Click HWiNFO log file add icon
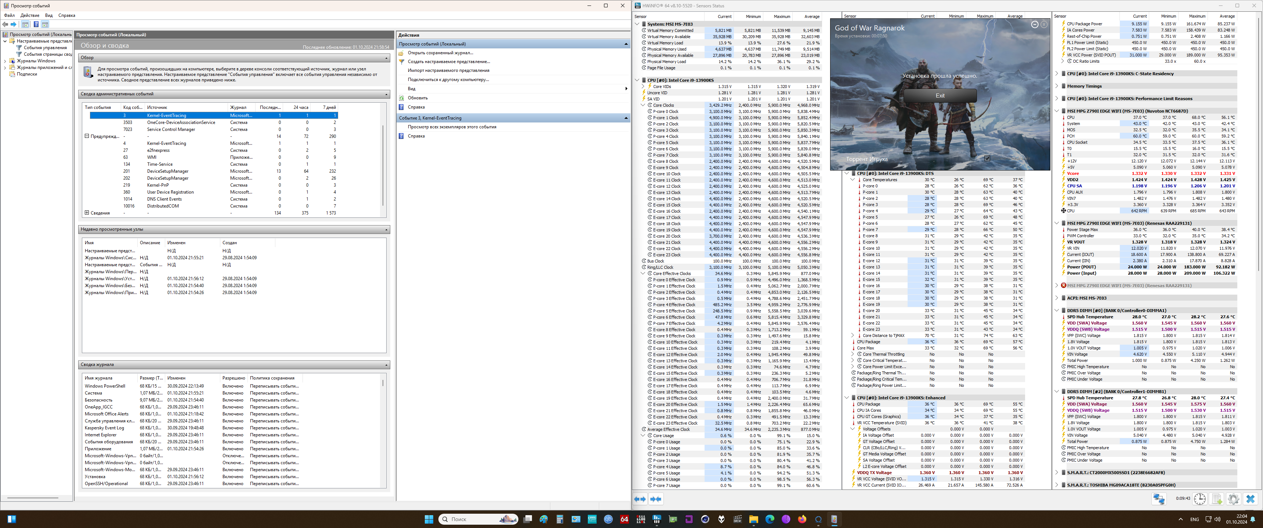 (1216, 499)
